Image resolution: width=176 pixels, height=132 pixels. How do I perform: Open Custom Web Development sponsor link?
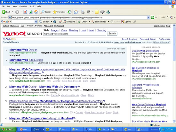(145, 51)
